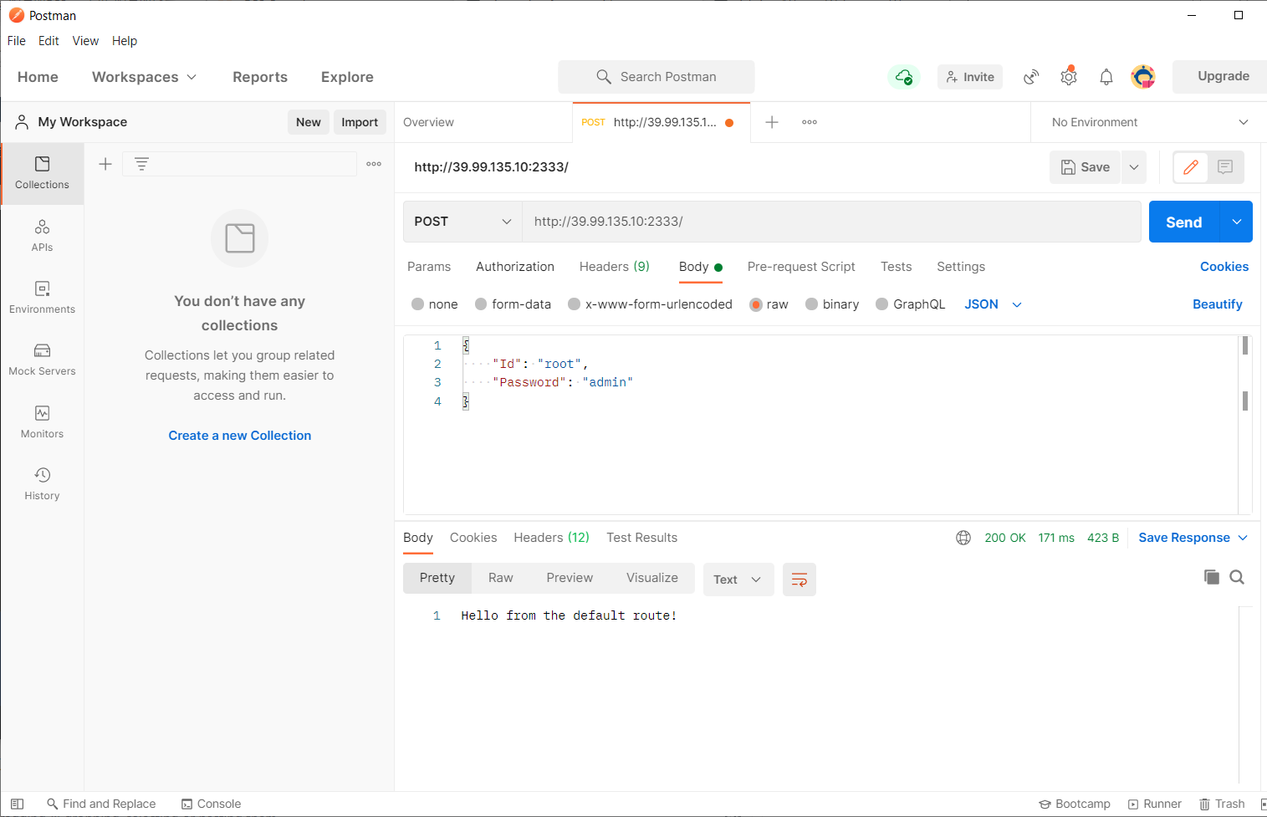1267x817 pixels.
Task: Click Create a new Collection link
Action: tap(240, 436)
